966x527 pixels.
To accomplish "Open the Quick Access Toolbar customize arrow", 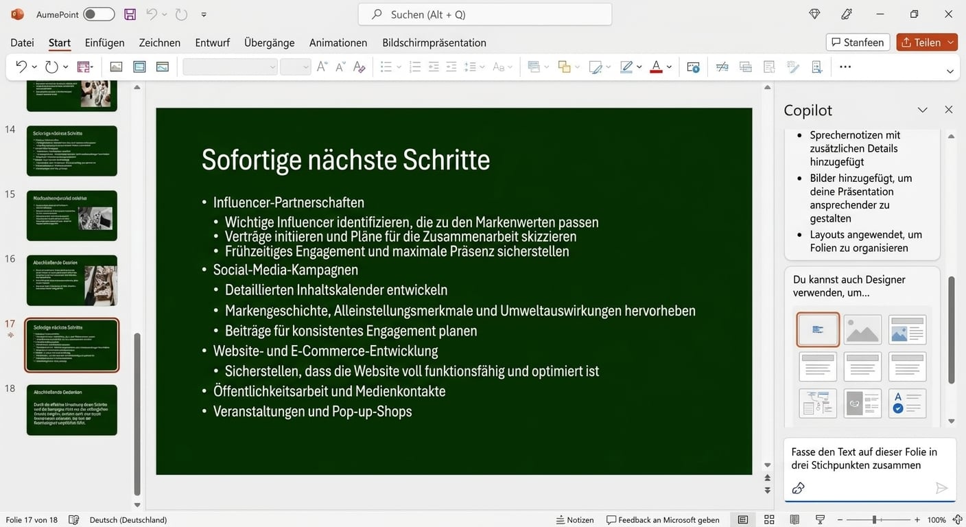I will [x=204, y=14].
